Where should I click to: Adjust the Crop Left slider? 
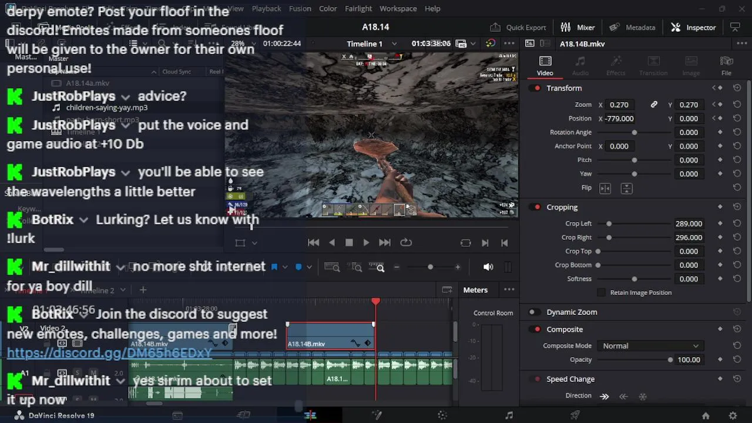pyautogui.click(x=609, y=224)
